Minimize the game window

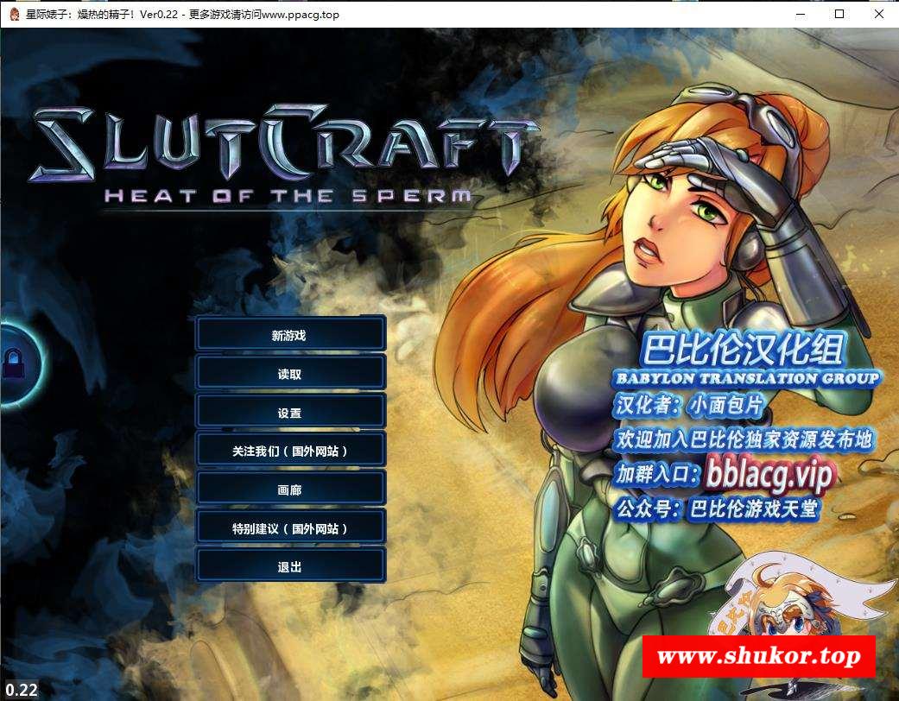point(801,14)
